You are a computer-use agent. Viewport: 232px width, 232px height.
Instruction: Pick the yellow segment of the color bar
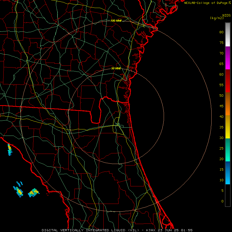(x=228, y=127)
